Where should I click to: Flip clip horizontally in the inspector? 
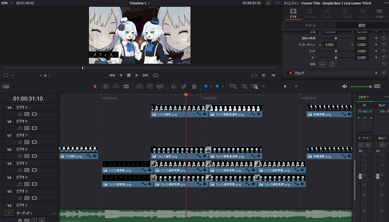click(x=322, y=65)
